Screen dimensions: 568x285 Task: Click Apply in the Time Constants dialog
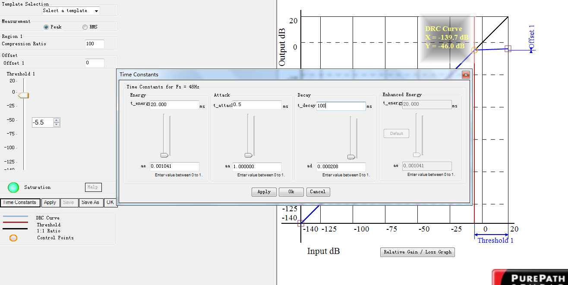pyautogui.click(x=264, y=192)
